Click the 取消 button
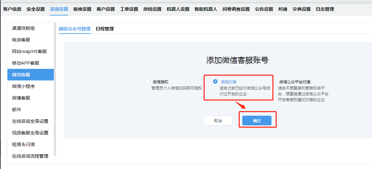The width and height of the screenshot is (372, 169). point(218,121)
